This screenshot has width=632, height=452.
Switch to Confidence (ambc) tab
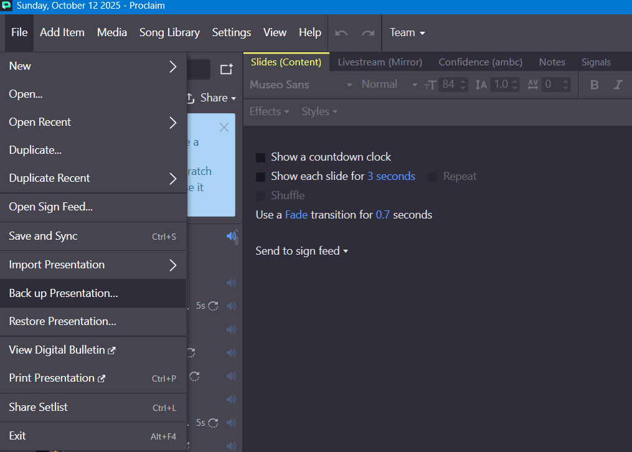(481, 62)
